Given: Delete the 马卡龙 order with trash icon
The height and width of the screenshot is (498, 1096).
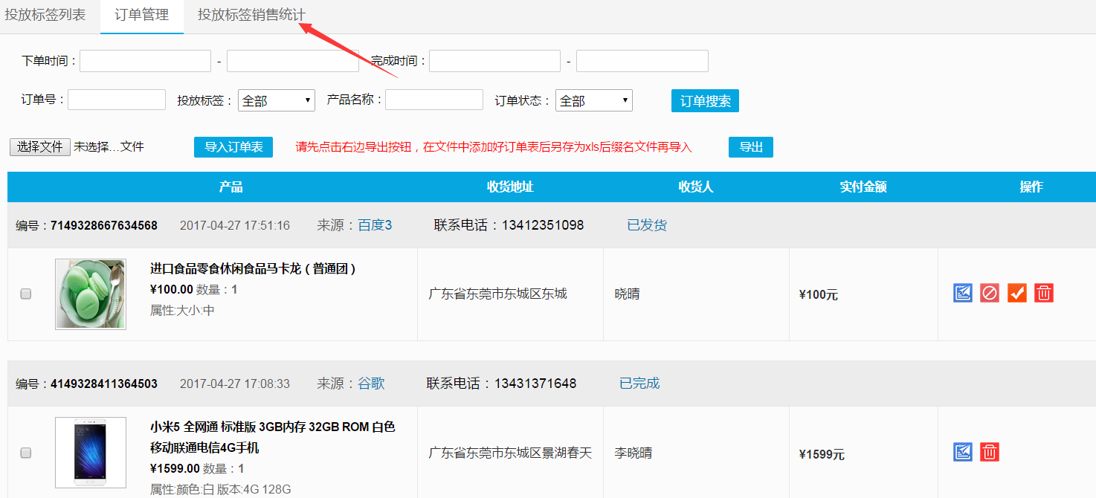Looking at the screenshot, I should tap(1044, 293).
